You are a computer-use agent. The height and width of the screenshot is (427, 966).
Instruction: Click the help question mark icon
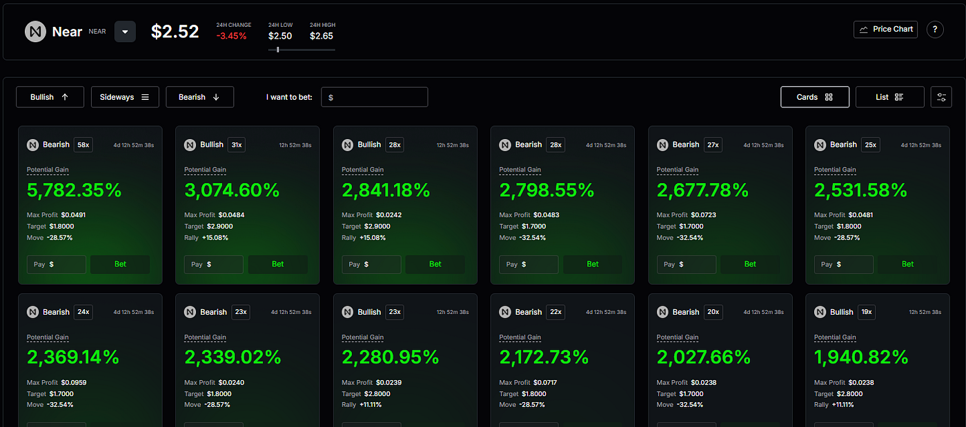(x=934, y=29)
